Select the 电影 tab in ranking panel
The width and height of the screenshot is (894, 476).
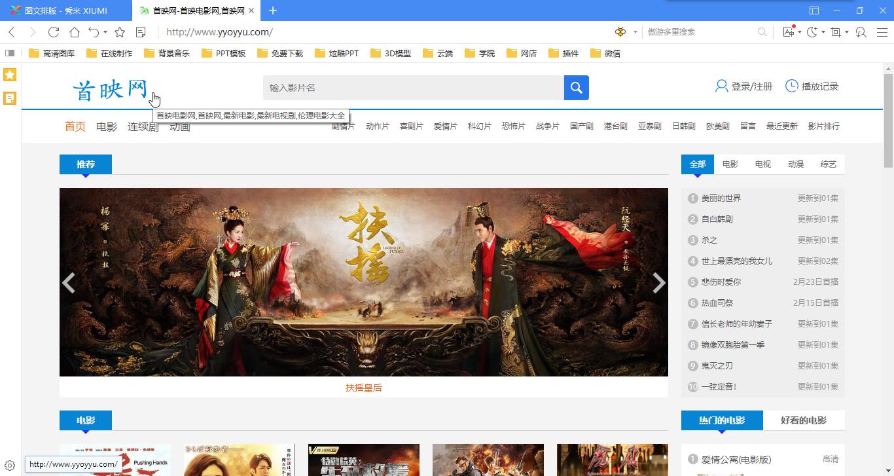[x=730, y=164]
